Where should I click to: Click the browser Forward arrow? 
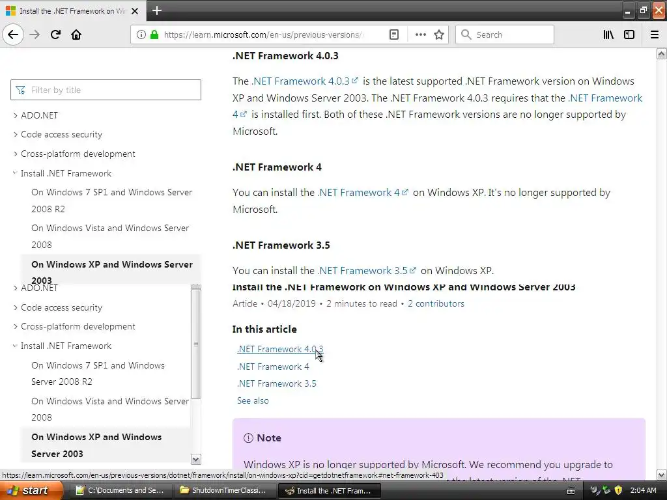[35, 35]
